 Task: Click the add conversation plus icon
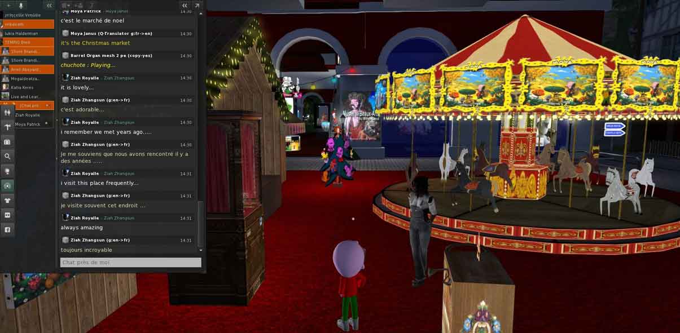click(x=8, y=5)
